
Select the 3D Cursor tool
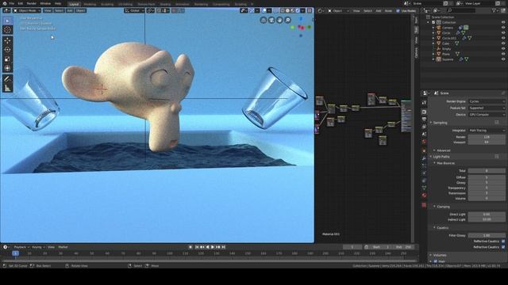(7, 30)
